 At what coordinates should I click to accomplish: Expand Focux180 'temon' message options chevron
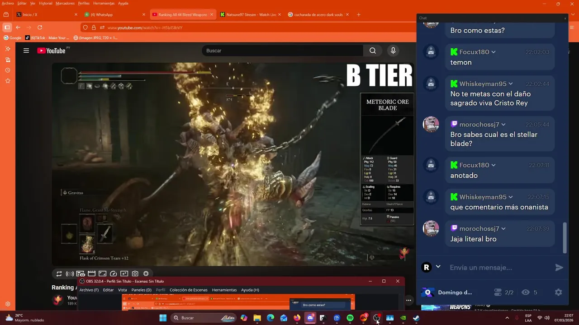494,52
